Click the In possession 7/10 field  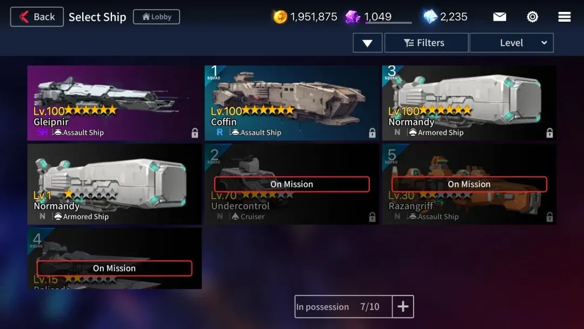(343, 307)
